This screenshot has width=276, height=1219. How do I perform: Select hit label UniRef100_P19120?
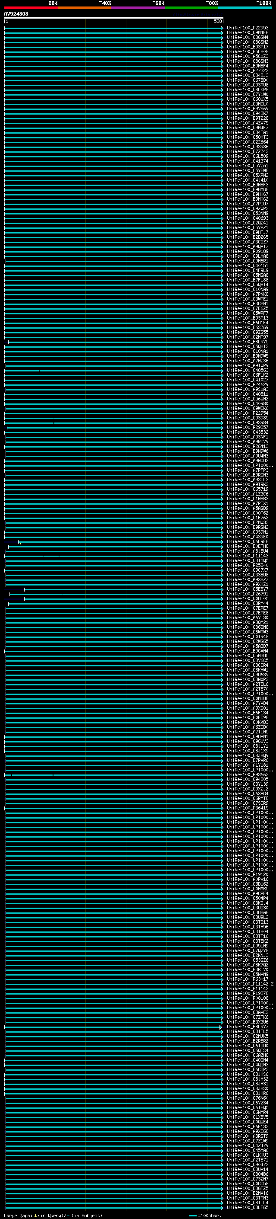pos(247,874)
